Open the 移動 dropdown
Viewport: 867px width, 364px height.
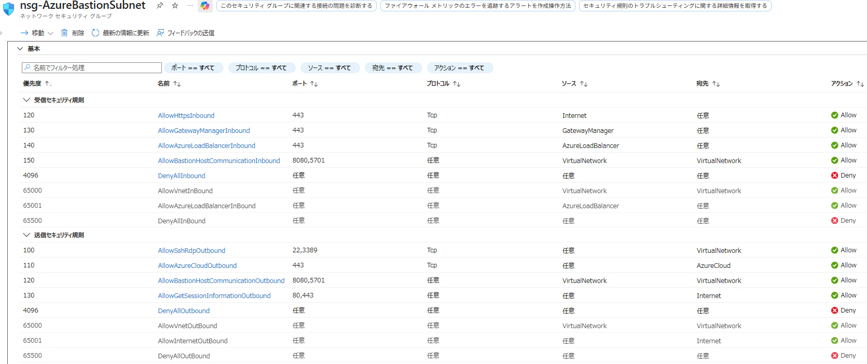click(x=37, y=33)
